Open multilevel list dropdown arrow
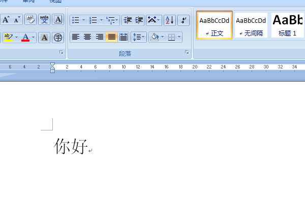Viewport: 305px width, 203px height. click(x=117, y=20)
